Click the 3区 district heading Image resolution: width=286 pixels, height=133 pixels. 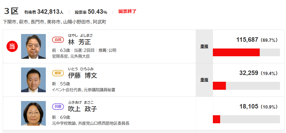point(11,11)
